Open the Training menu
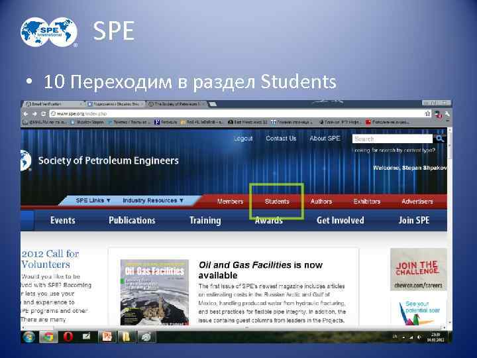The height and width of the screenshot is (358, 477). click(x=205, y=220)
